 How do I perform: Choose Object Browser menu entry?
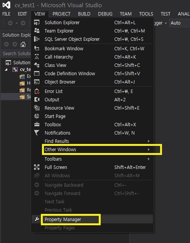[92, 82]
